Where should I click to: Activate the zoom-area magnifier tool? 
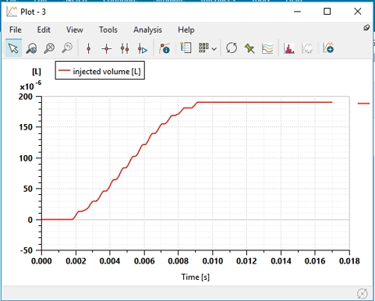[31, 48]
